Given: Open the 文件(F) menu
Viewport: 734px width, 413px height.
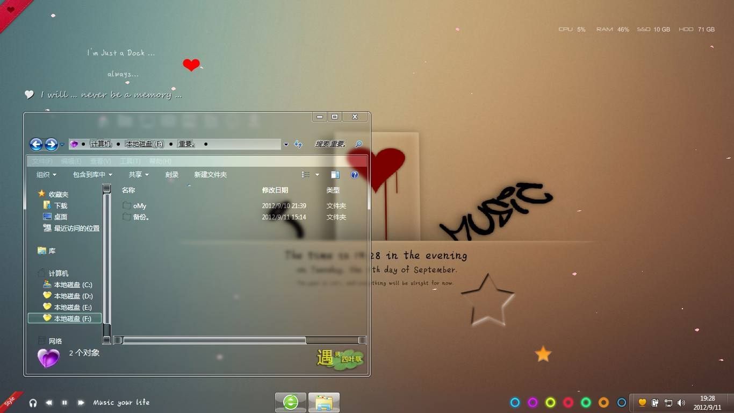Looking at the screenshot, I should 42,161.
